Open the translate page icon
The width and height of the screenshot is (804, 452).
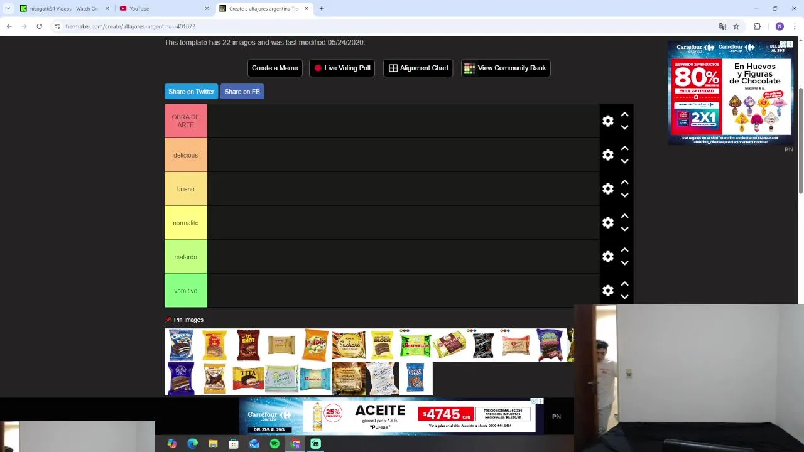[x=722, y=26]
